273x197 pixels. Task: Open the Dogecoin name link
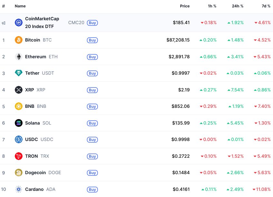[x=35, y=173]
